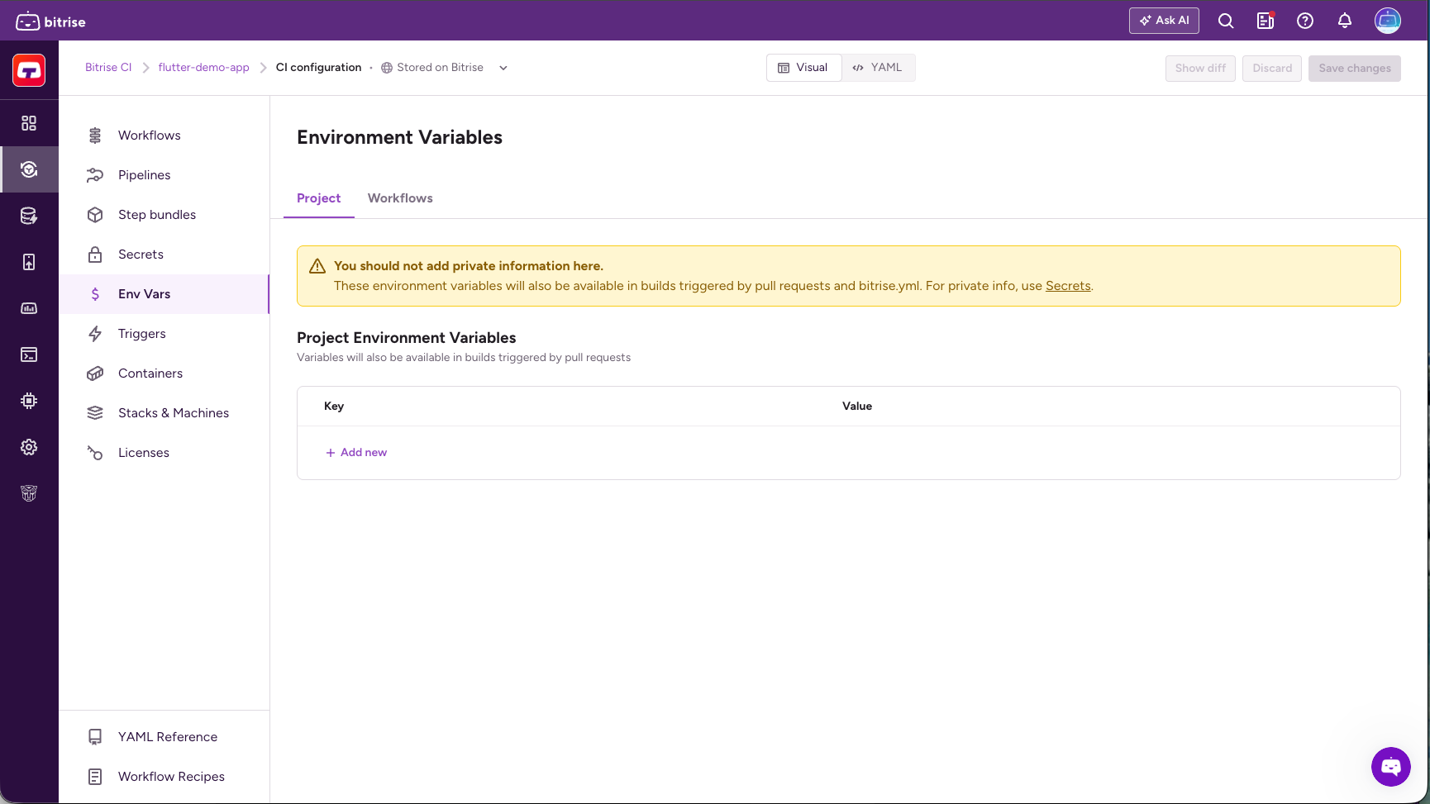Click the robot mask icon in rail
This screenshot has height=804, width=1430.
[x=29, y=493]
